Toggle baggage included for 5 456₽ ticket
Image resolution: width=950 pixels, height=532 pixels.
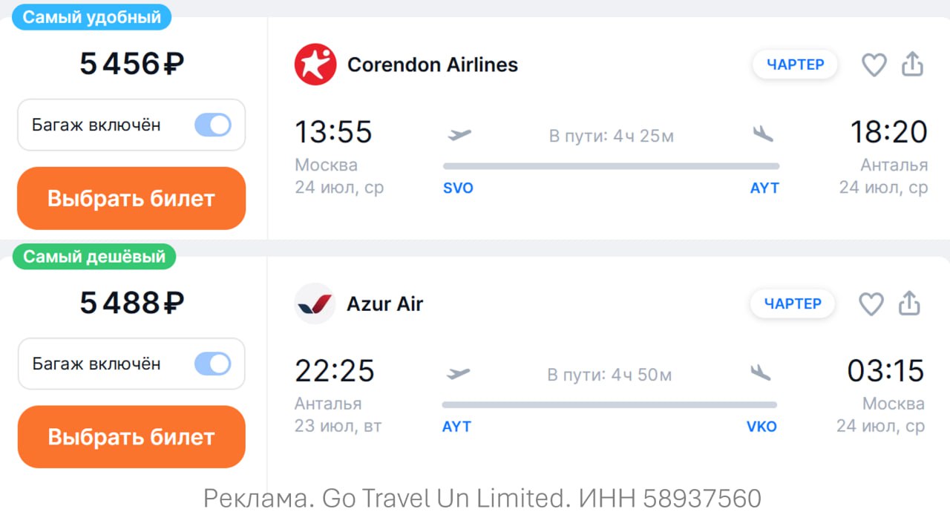click(x=213, y=125)
